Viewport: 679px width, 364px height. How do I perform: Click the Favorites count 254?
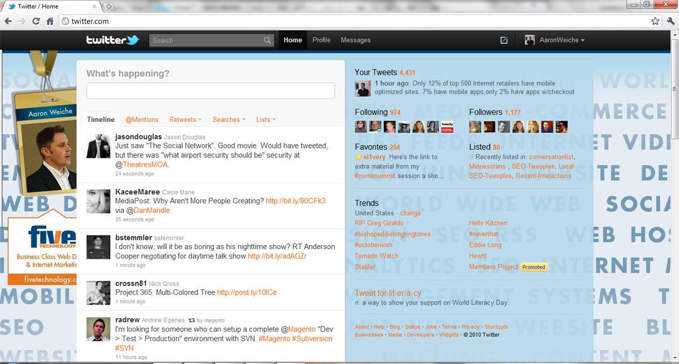pos(394,147)
